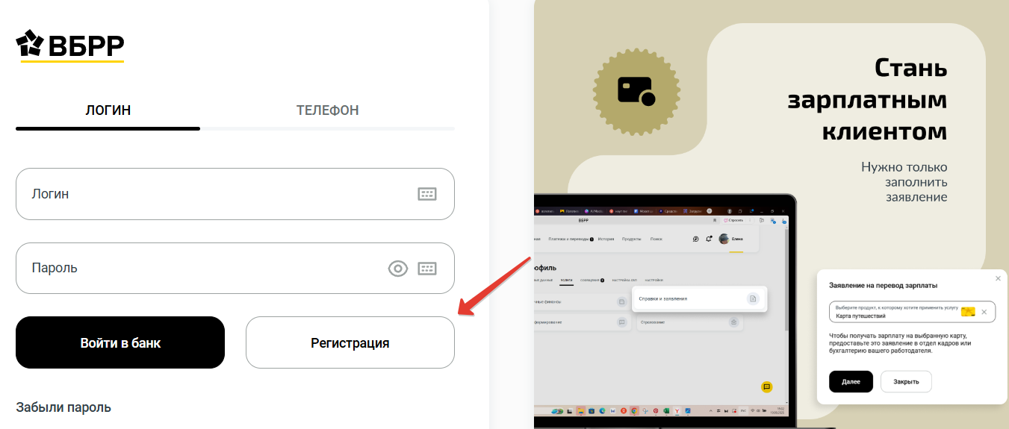This screenshot has width=1009, height=429.
Task: Click the Далее button in the popup
Action: pos(851,381)
